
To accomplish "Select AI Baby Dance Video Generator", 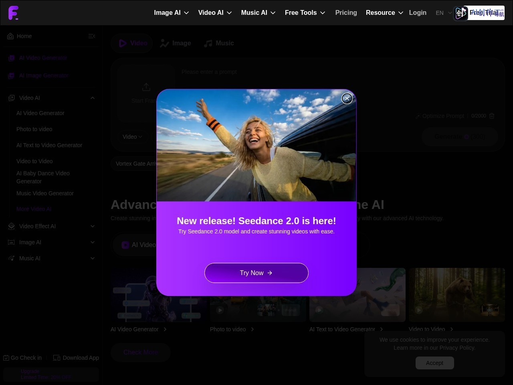I will coord(43,177).
